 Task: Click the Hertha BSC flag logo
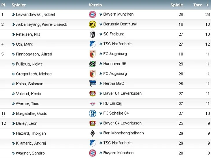point(92,84)
